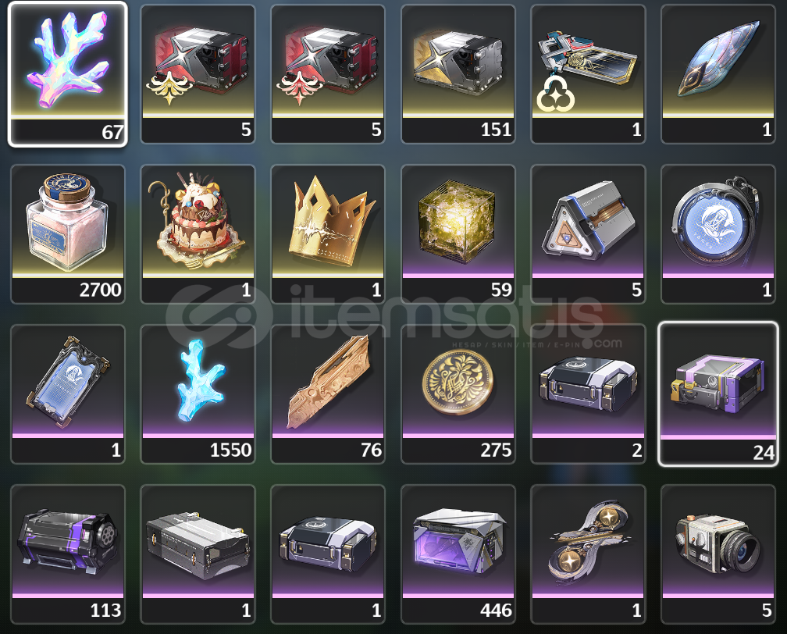Select the bronze blade fragment with 76
The image size is (787, 634).
pyautogui.click(x=328, y=394)
